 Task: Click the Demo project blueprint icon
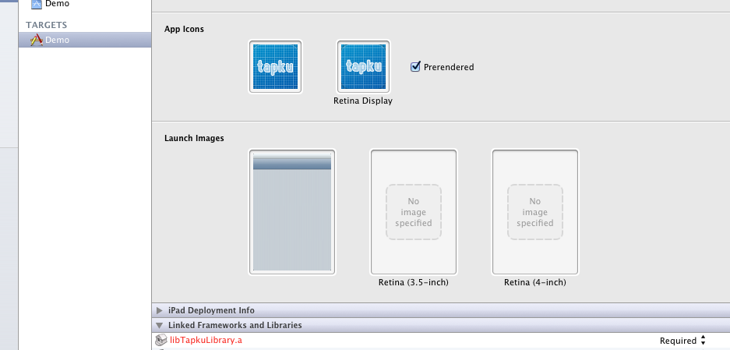37,4
